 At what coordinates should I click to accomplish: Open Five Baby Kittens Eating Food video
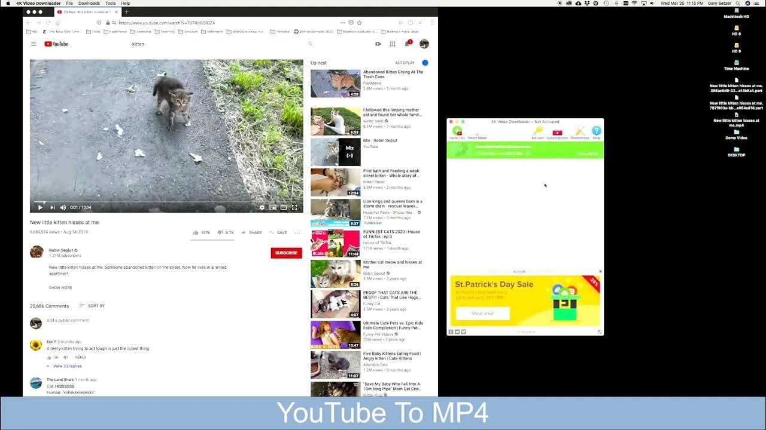[392, 356]
